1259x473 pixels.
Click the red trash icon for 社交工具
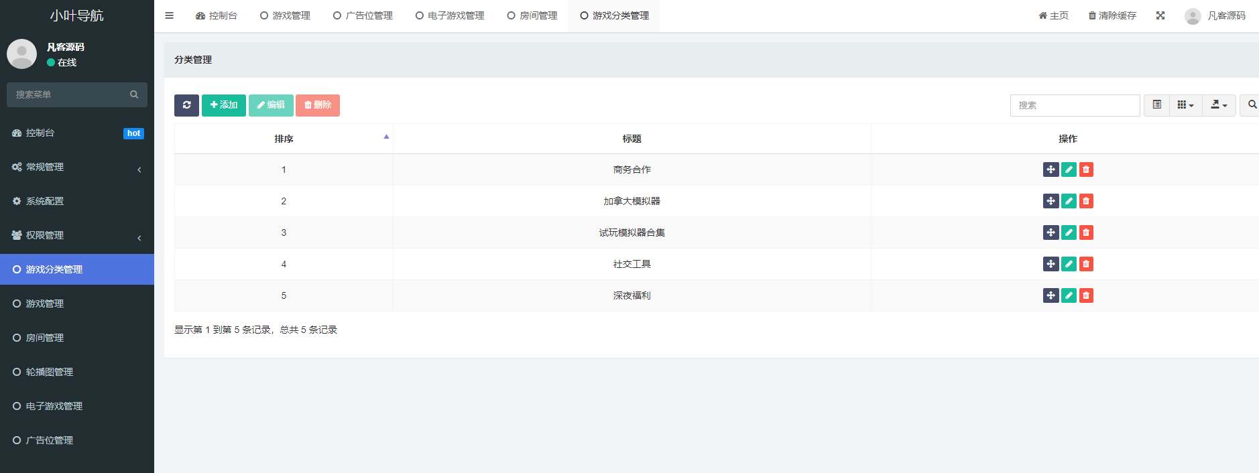point(1086,264)
